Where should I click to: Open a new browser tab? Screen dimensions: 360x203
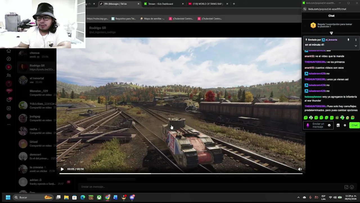[234, 4]
